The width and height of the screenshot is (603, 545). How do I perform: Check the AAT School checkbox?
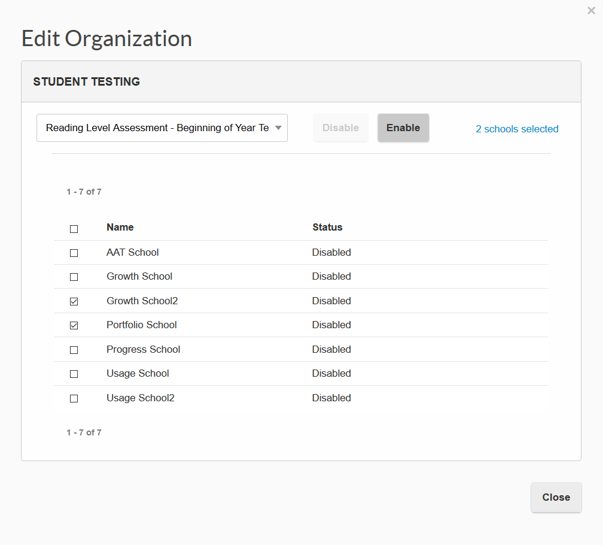(x=74, y=253)
